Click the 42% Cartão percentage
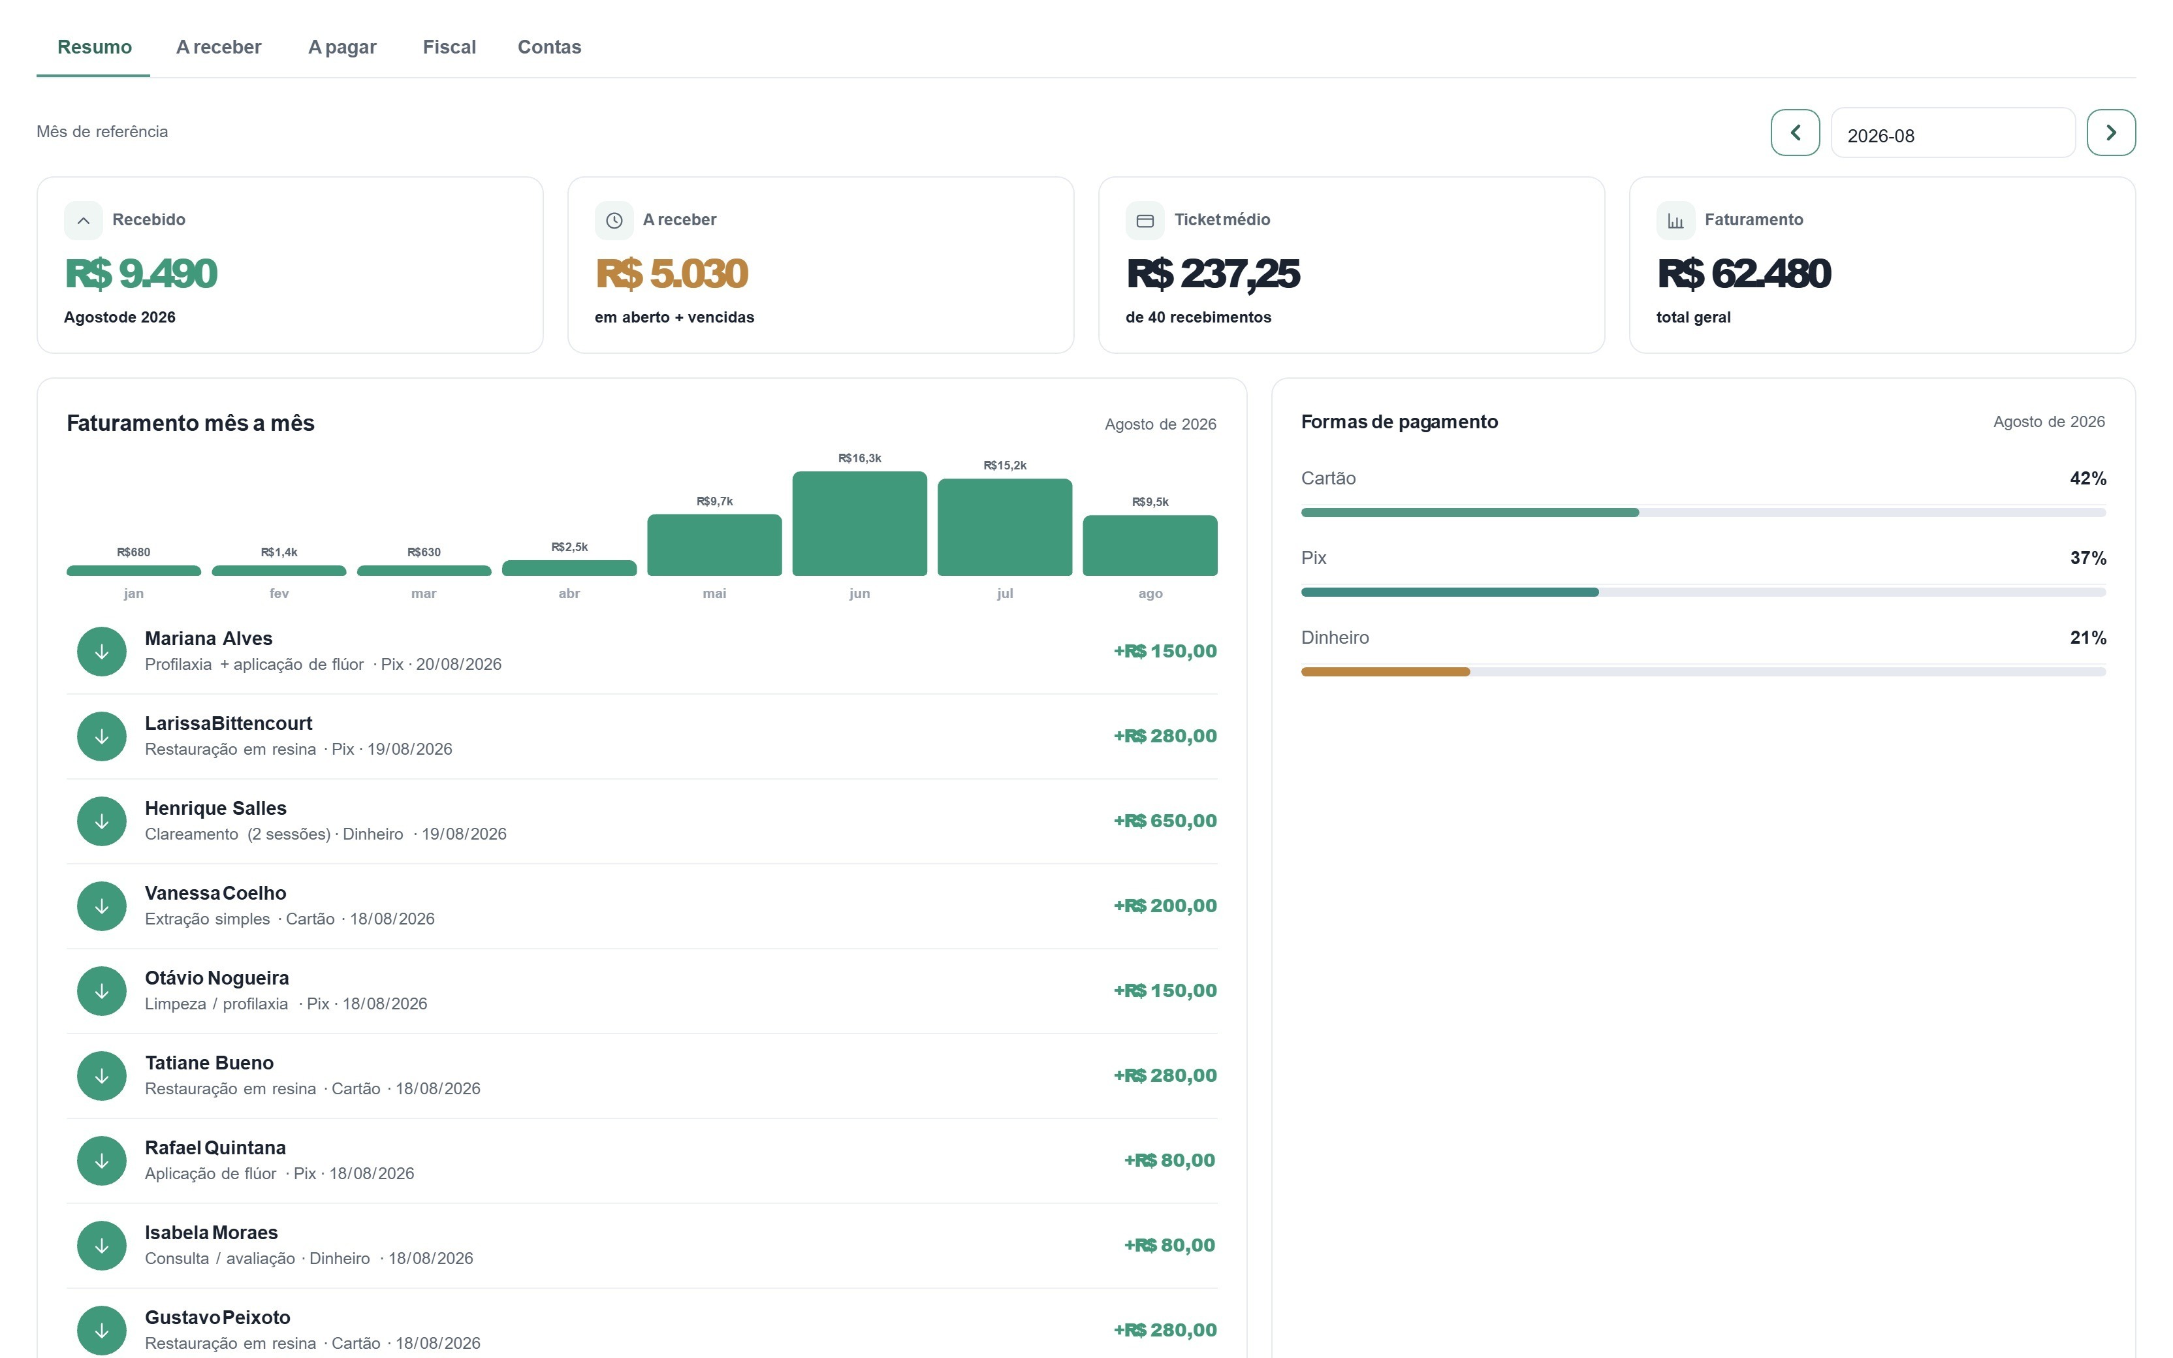 tap(2087, 479)
